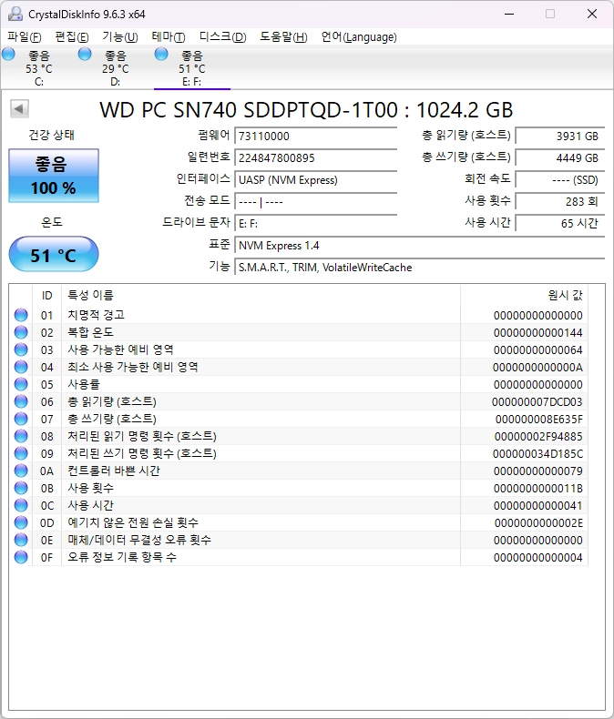Open the 파일(F) menu
The width and height of the screenshot is (614, 719).
(x=25, y=36)
